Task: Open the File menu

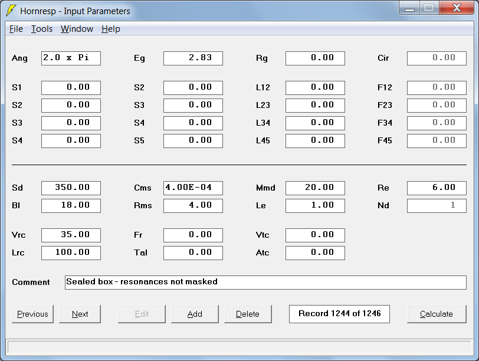Action: (16, 29)
